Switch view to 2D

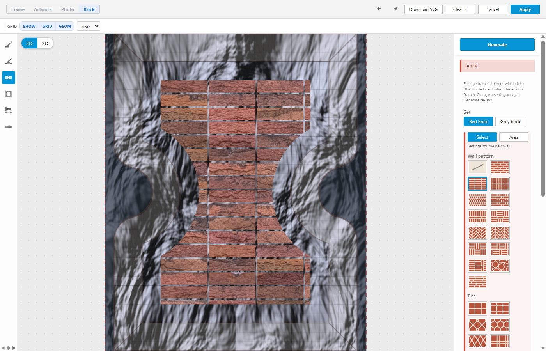[29, 43]
